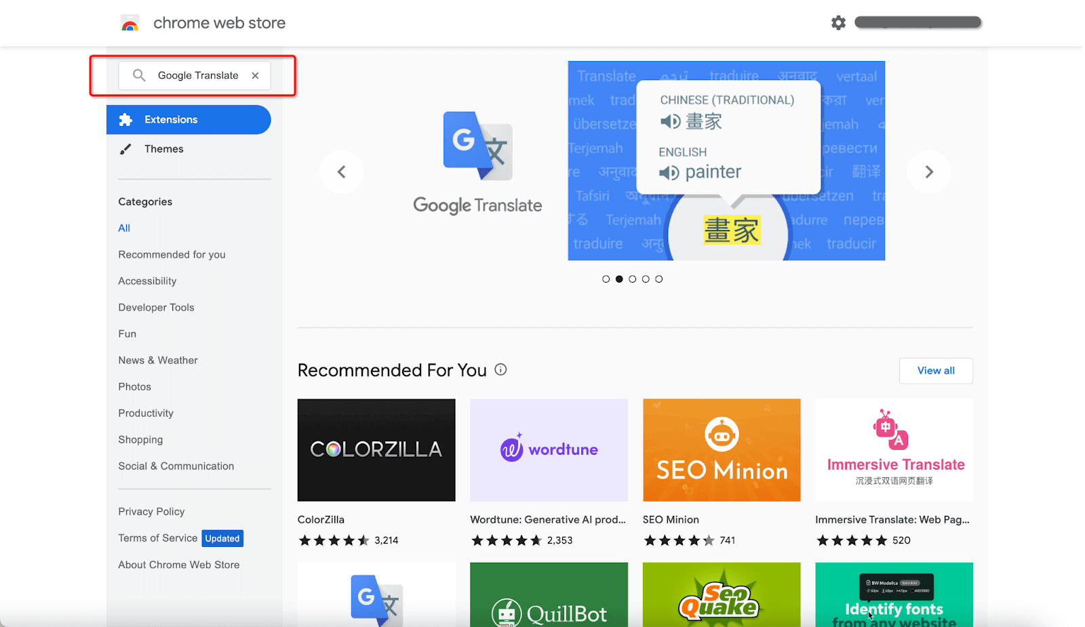The height and width of the screenshot is (627, 1085).
Task: Open the Google Translate card in second row
Action: tap(376, 594)
